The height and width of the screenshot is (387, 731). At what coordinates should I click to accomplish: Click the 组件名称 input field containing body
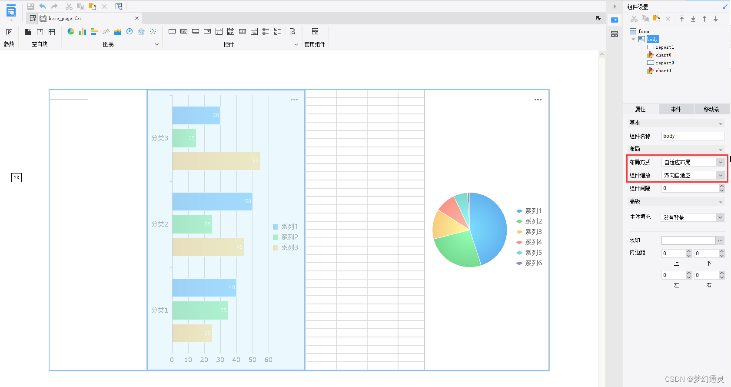[693, 136]
